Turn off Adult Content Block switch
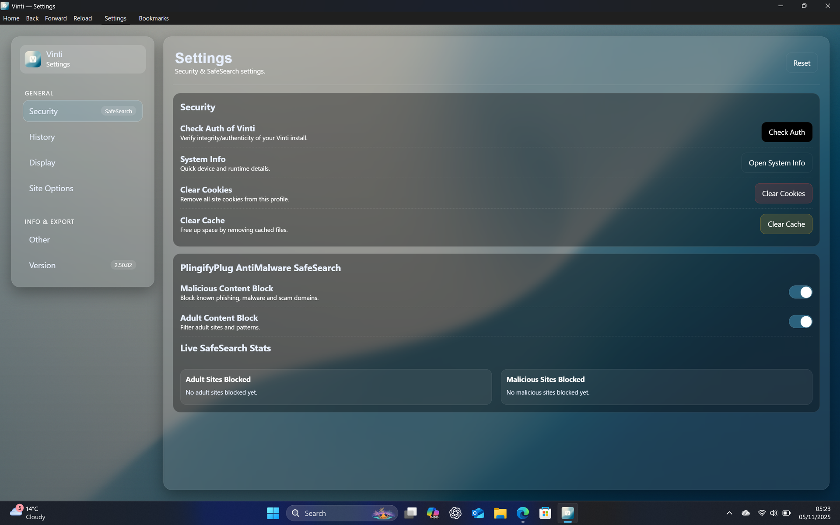This screenshot has width=840, height=525. pos(800,322)
